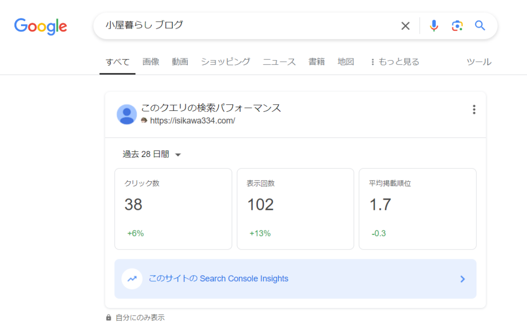Click the Google logo
Viewport: 527px width, 328px height.
[40, 26]
